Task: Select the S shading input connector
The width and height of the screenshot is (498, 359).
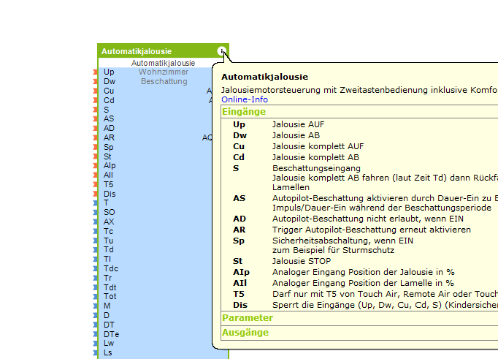Action: pos(96,110)
